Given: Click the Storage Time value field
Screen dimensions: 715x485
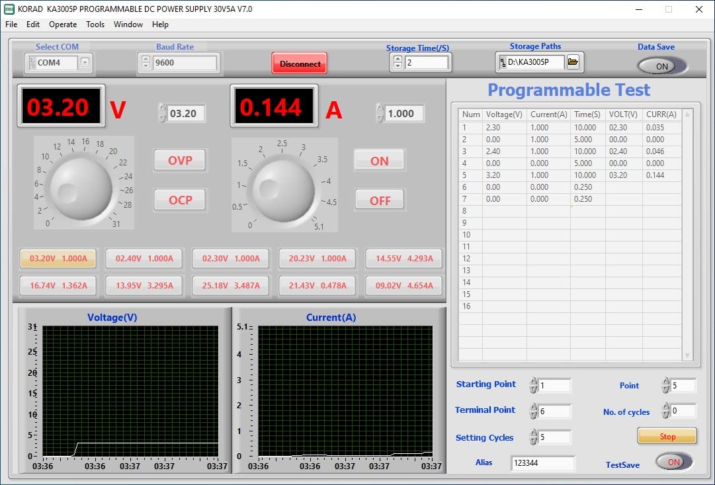Looking at the screenshot, I should (x=426, y=62).
